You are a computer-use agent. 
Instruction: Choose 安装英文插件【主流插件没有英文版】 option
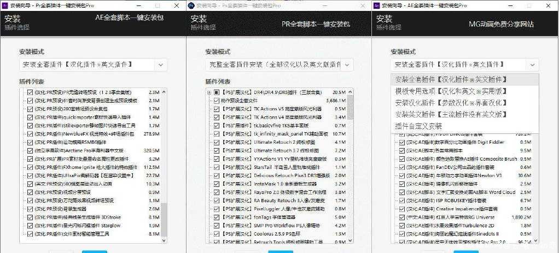465,114
